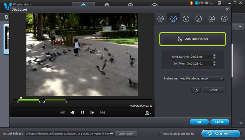Switch to the Crop tab
The image size is (245, 140).
(x=161, y=19)
